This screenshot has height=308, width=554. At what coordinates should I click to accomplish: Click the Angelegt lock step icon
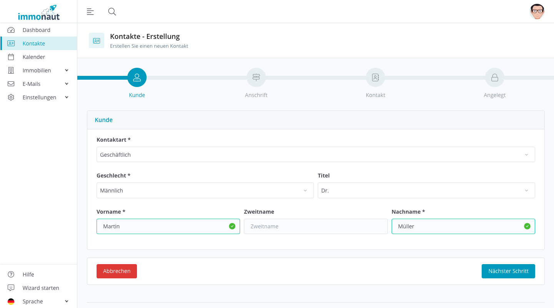tap(495, 77)
